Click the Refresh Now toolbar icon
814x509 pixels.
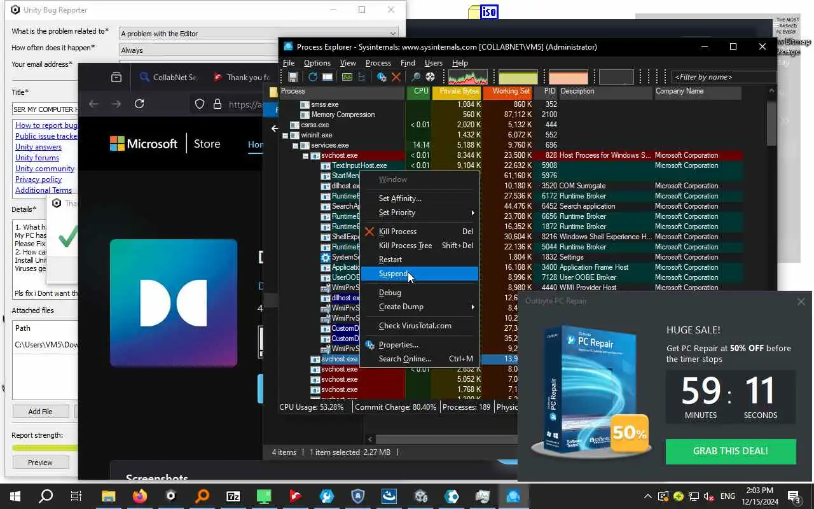pyautogui.click(x=312, y=77)
